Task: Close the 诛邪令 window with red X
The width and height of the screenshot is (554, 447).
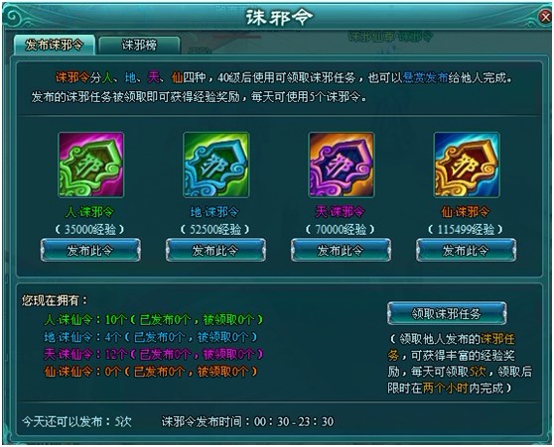Action: 545,16
